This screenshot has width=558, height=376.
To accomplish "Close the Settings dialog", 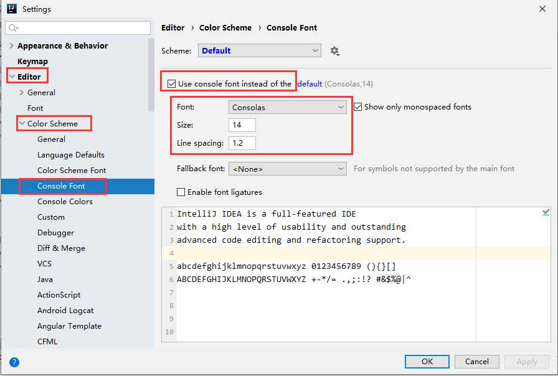I will (542, 9).
